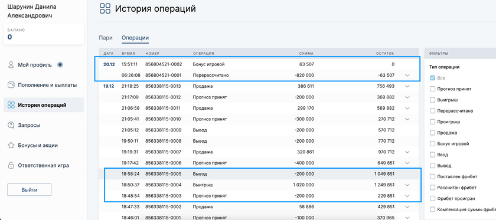
Task: Enable the Поставлен фрибет filter
Action: pyautogui.click(x=432, y=176)
